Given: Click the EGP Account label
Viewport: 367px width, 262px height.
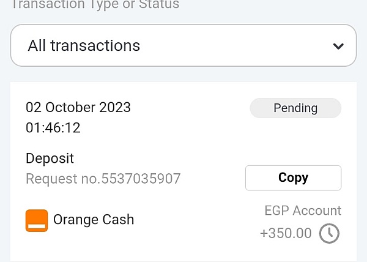Looking at the screenshot, I should [303, 211].
